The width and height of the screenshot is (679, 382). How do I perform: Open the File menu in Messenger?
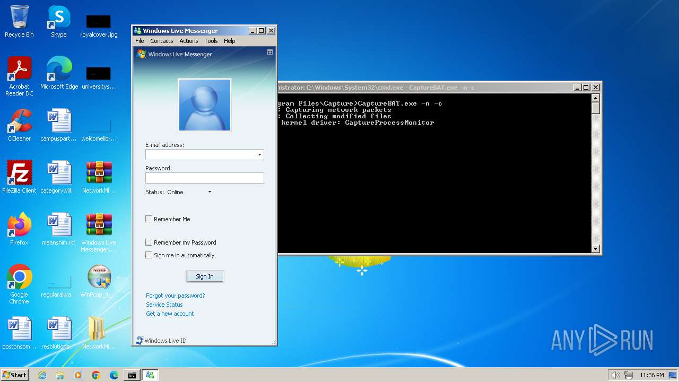coord(140,41)
